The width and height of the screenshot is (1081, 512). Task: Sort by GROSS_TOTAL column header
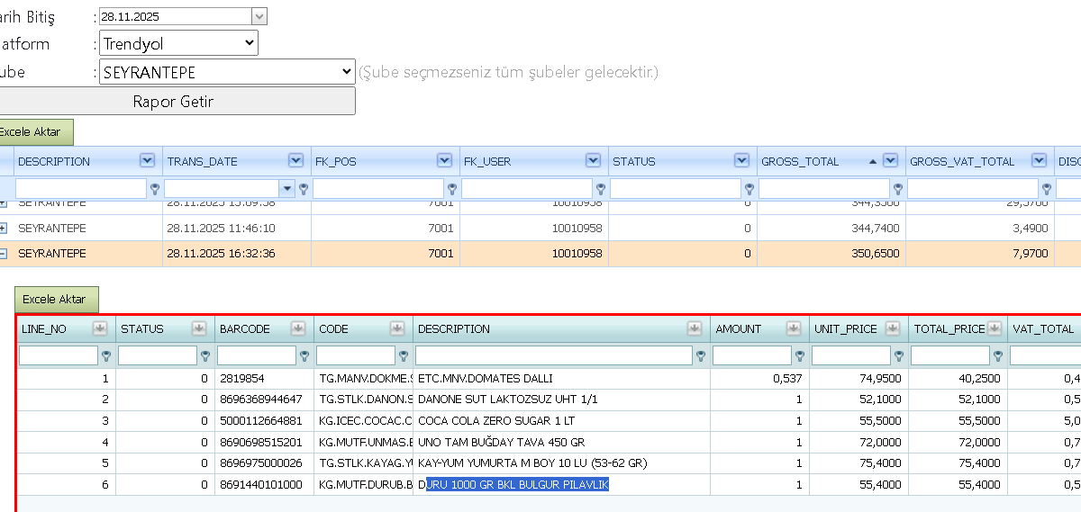click(x=800, y=162)
